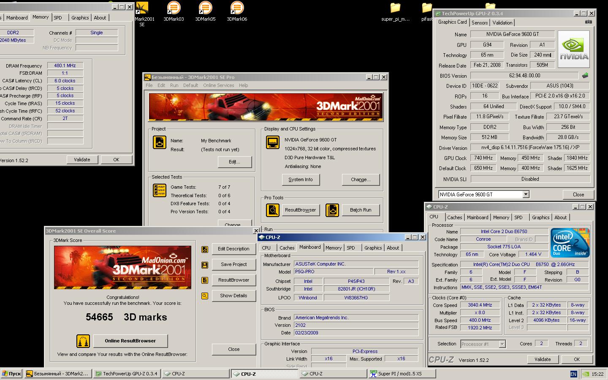Image resolution: width=608 pixels, height=380 pixels.
Task: Click the Selected Tests checklist icon
Action: coord(159,190)
